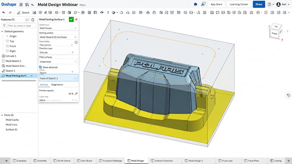
Task: Open the Mold Parting Surf... dropdown arrow
Action: pos(32,76)
